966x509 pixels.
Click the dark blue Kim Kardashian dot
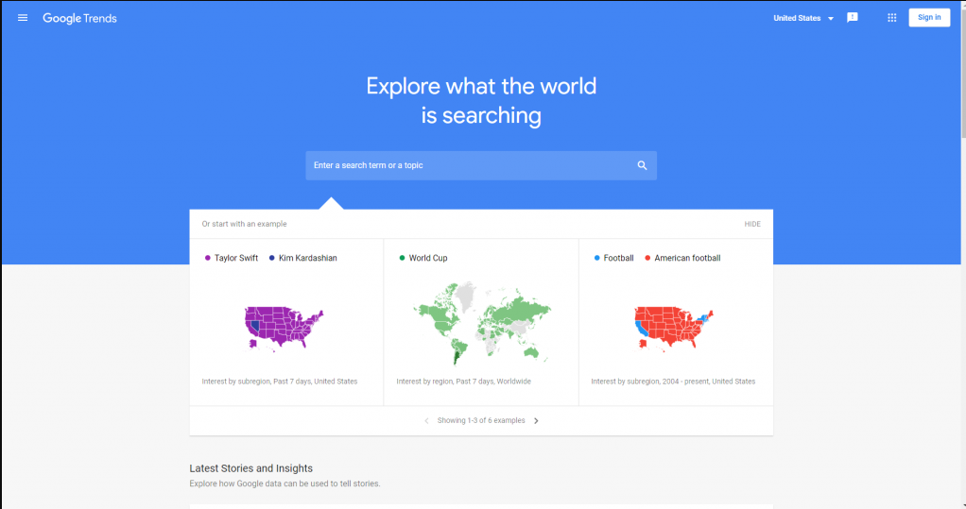point(271,258)
